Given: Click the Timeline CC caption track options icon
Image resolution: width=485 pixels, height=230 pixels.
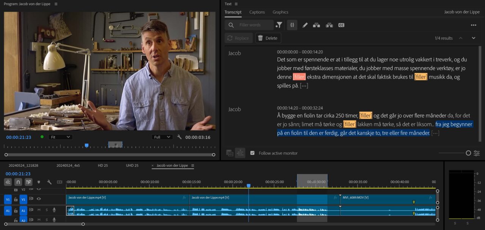Looking at the screenshot, I should (59, 182).
